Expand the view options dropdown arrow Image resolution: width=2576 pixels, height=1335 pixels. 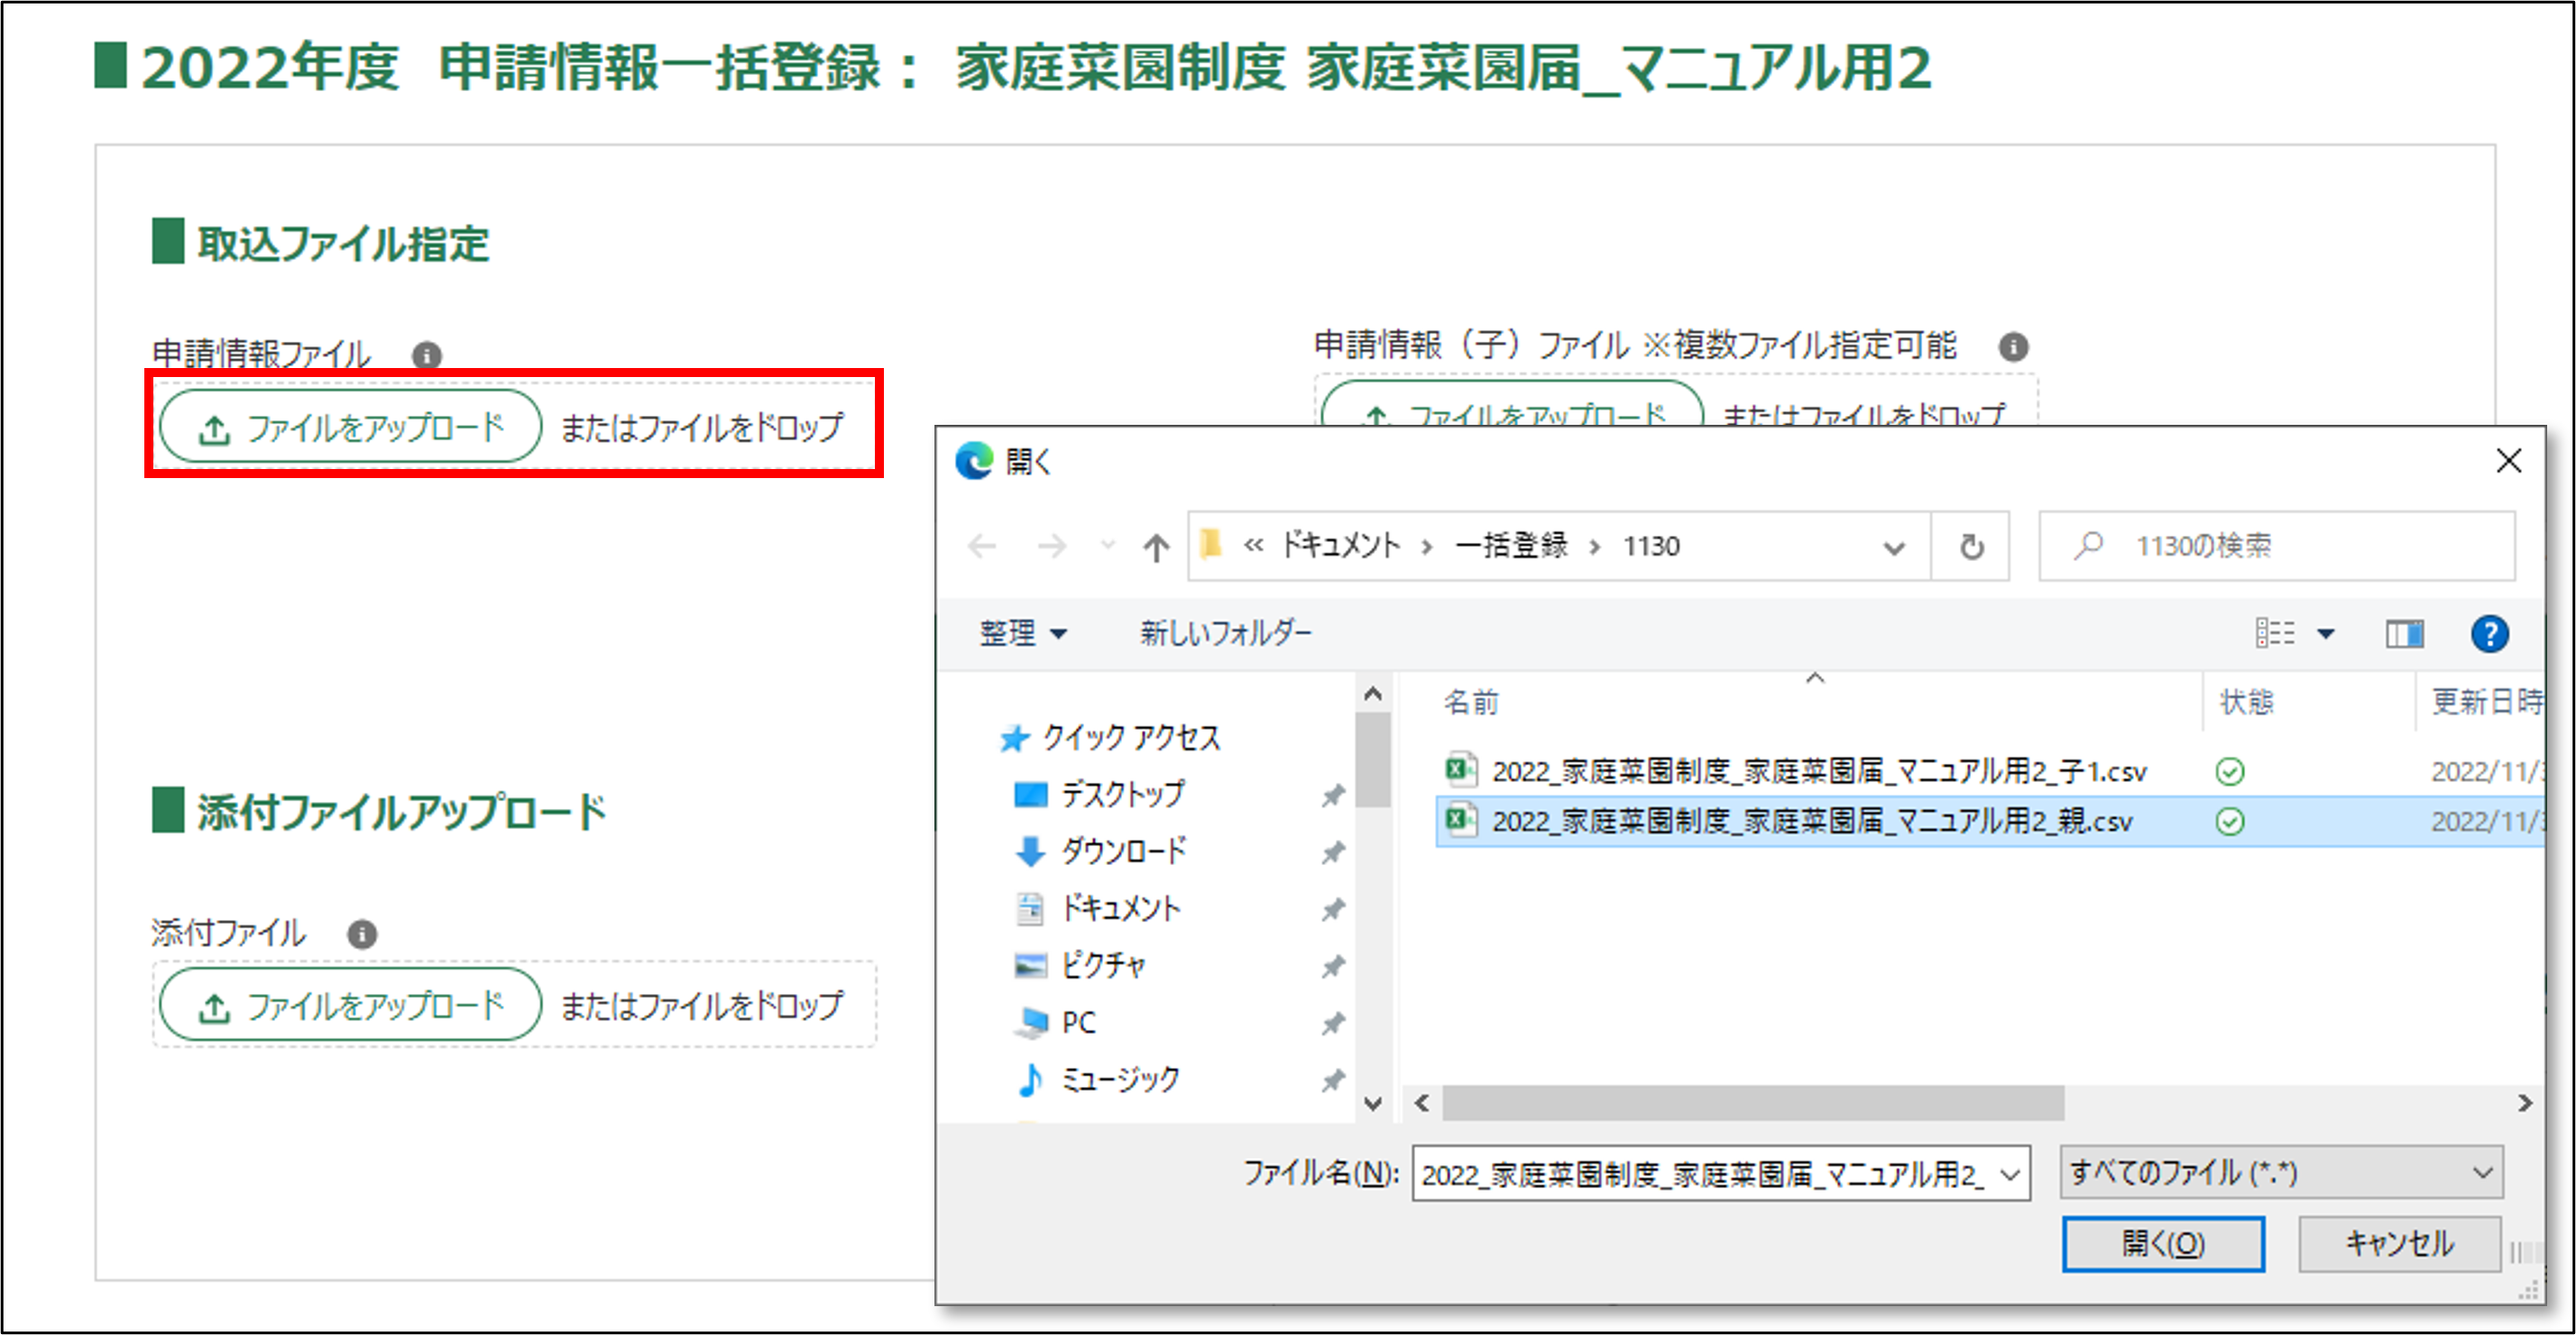[2327, 634]
